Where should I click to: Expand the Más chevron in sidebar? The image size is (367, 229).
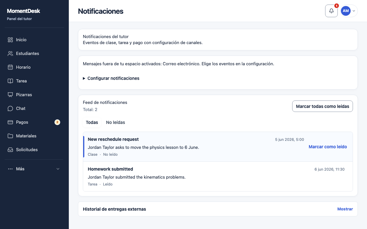[58, 169]
